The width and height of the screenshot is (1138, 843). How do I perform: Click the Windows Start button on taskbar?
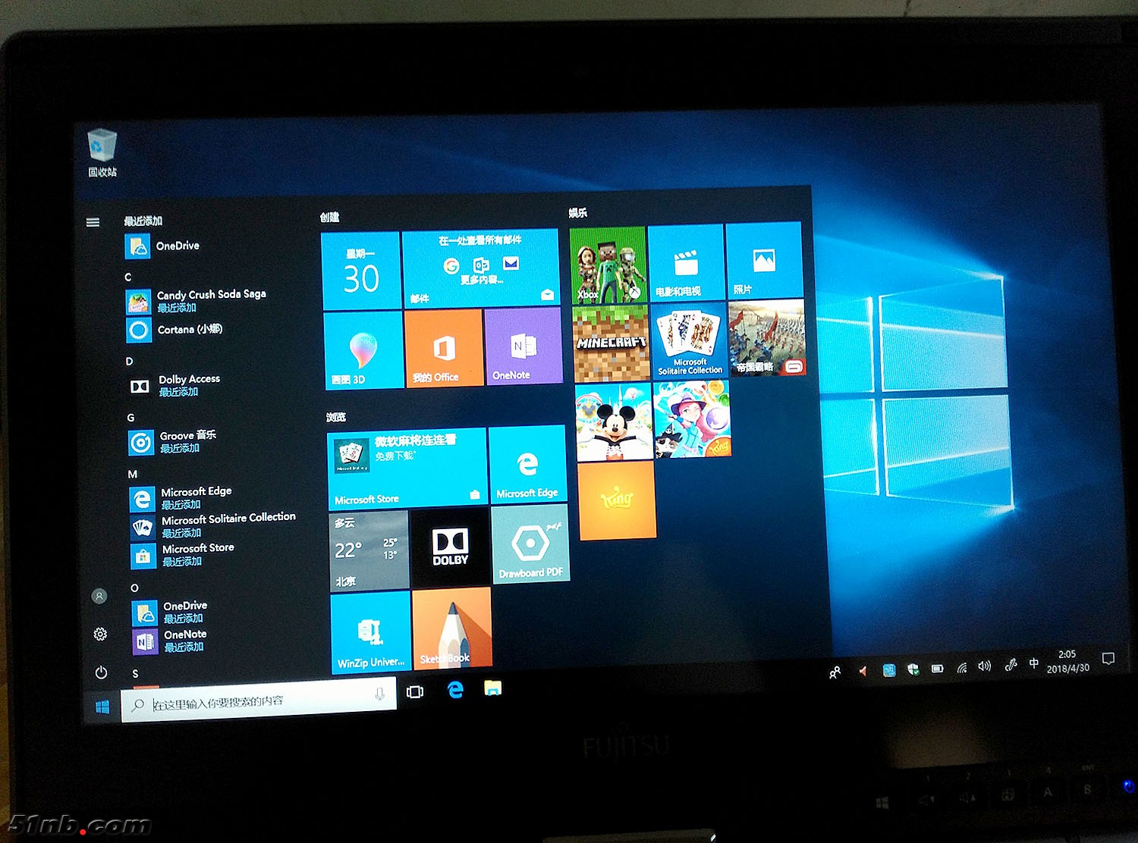pos(103,707)
